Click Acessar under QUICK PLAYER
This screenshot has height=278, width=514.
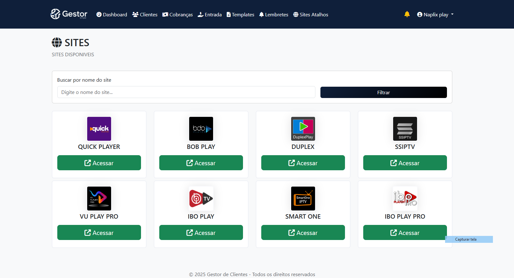pyautogui.click(x=99, y=163)
